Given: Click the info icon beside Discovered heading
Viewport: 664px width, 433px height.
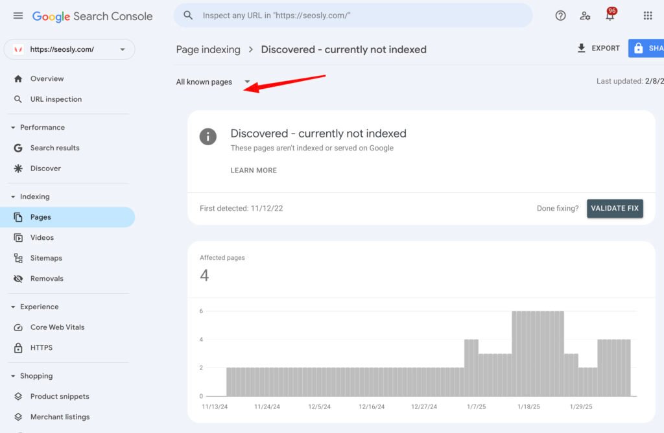Looking at the screenshot, I should (207, 136).
